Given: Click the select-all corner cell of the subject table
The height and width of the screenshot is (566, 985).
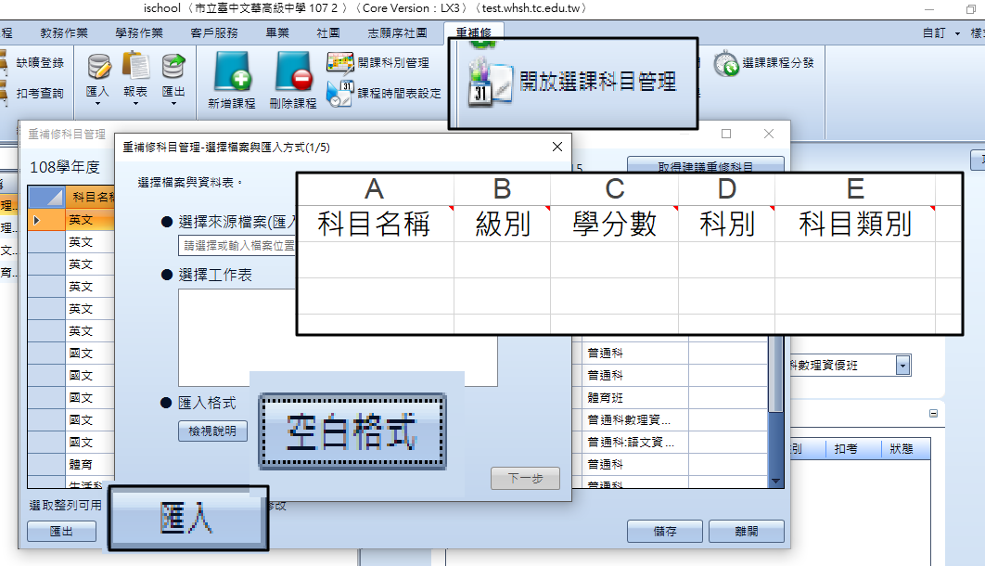Looking at the screenshot, I should click(x=46, y=197).
